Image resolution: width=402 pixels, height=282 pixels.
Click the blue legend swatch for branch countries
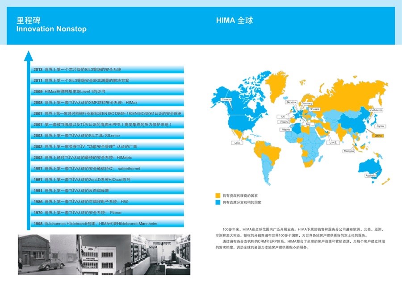tap(218, 202)
